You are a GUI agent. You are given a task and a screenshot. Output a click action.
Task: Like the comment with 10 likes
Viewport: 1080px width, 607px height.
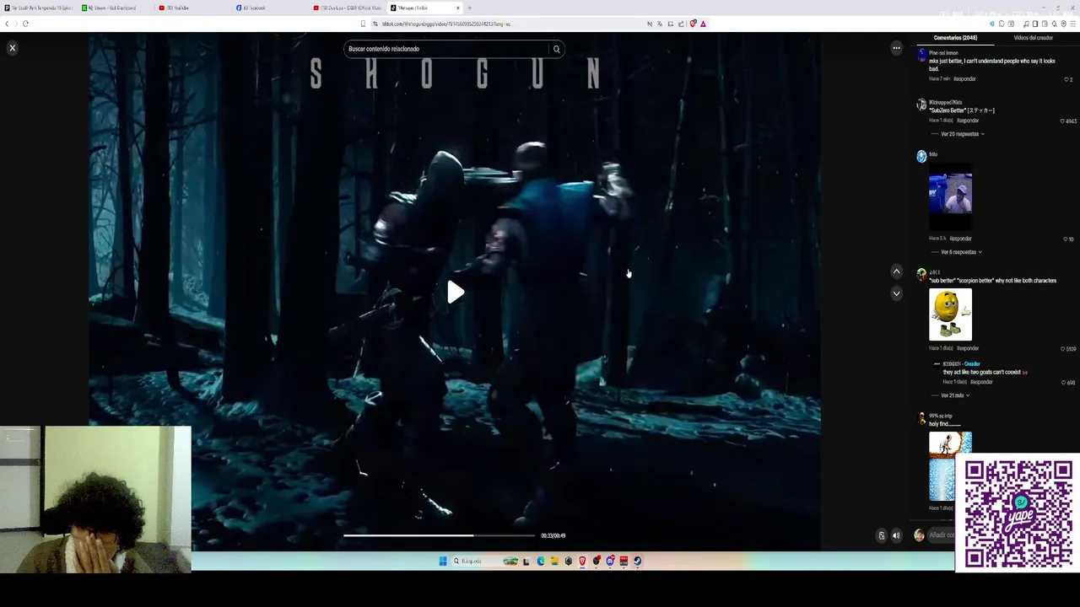1064,239
